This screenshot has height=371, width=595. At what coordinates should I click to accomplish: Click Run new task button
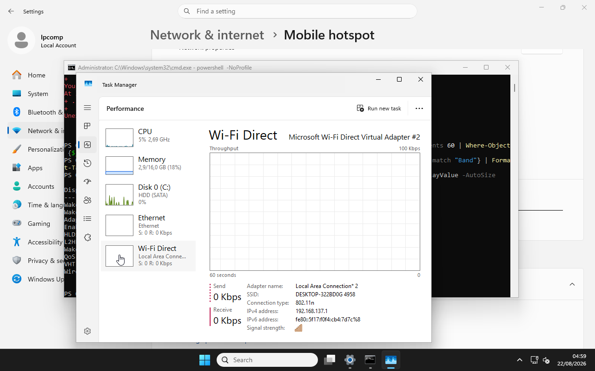[379, 109]
